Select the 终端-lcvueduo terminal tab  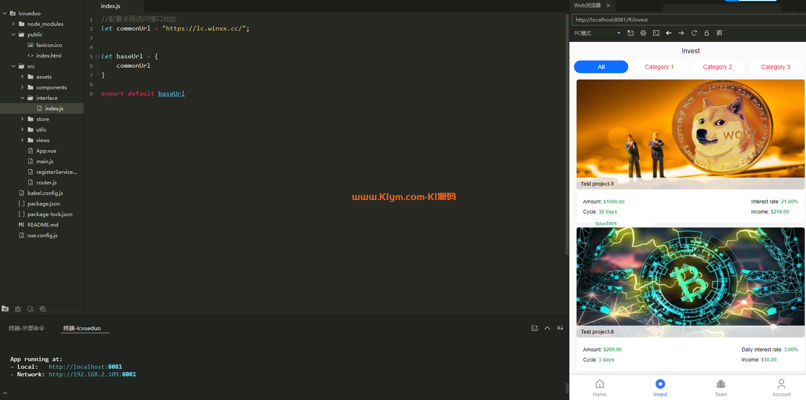pyautogui.click(x=82, y=328)
